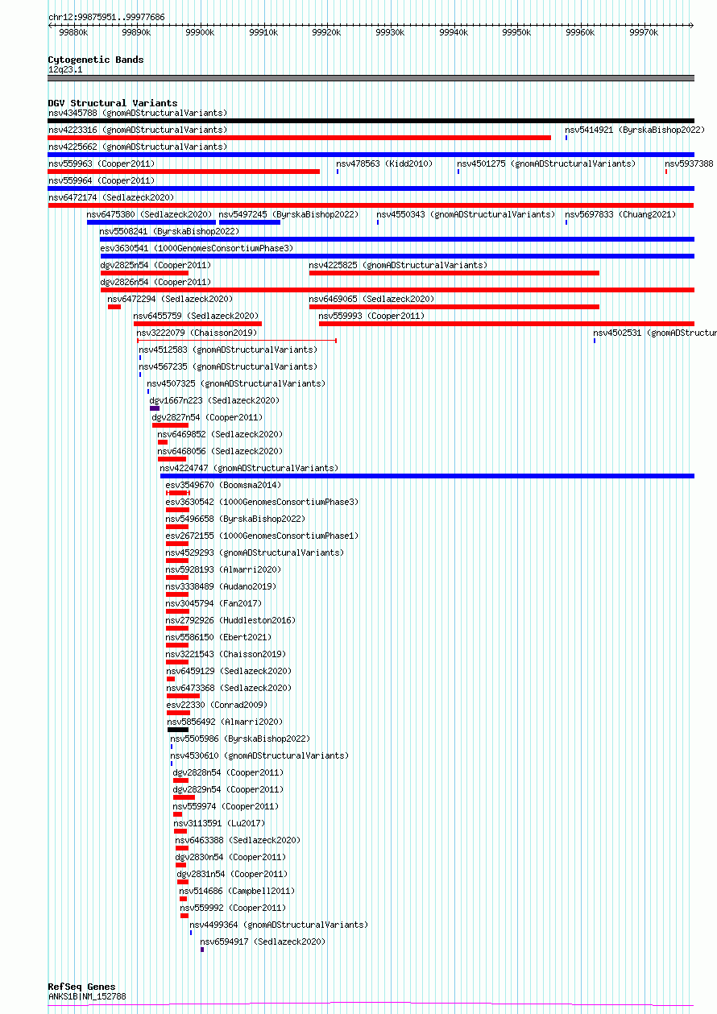Open esv3549670 (Boomsma2014) label
The height and width of the screenshot is (1014, 717).
223,485
